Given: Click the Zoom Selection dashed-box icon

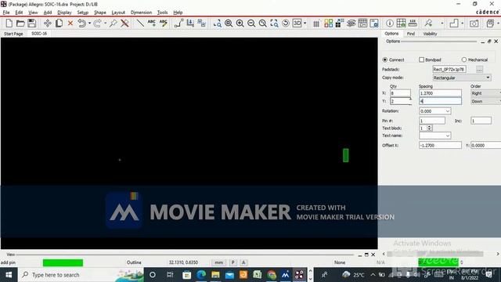Looking at the screenshot, I should click(x=274, y=23).
